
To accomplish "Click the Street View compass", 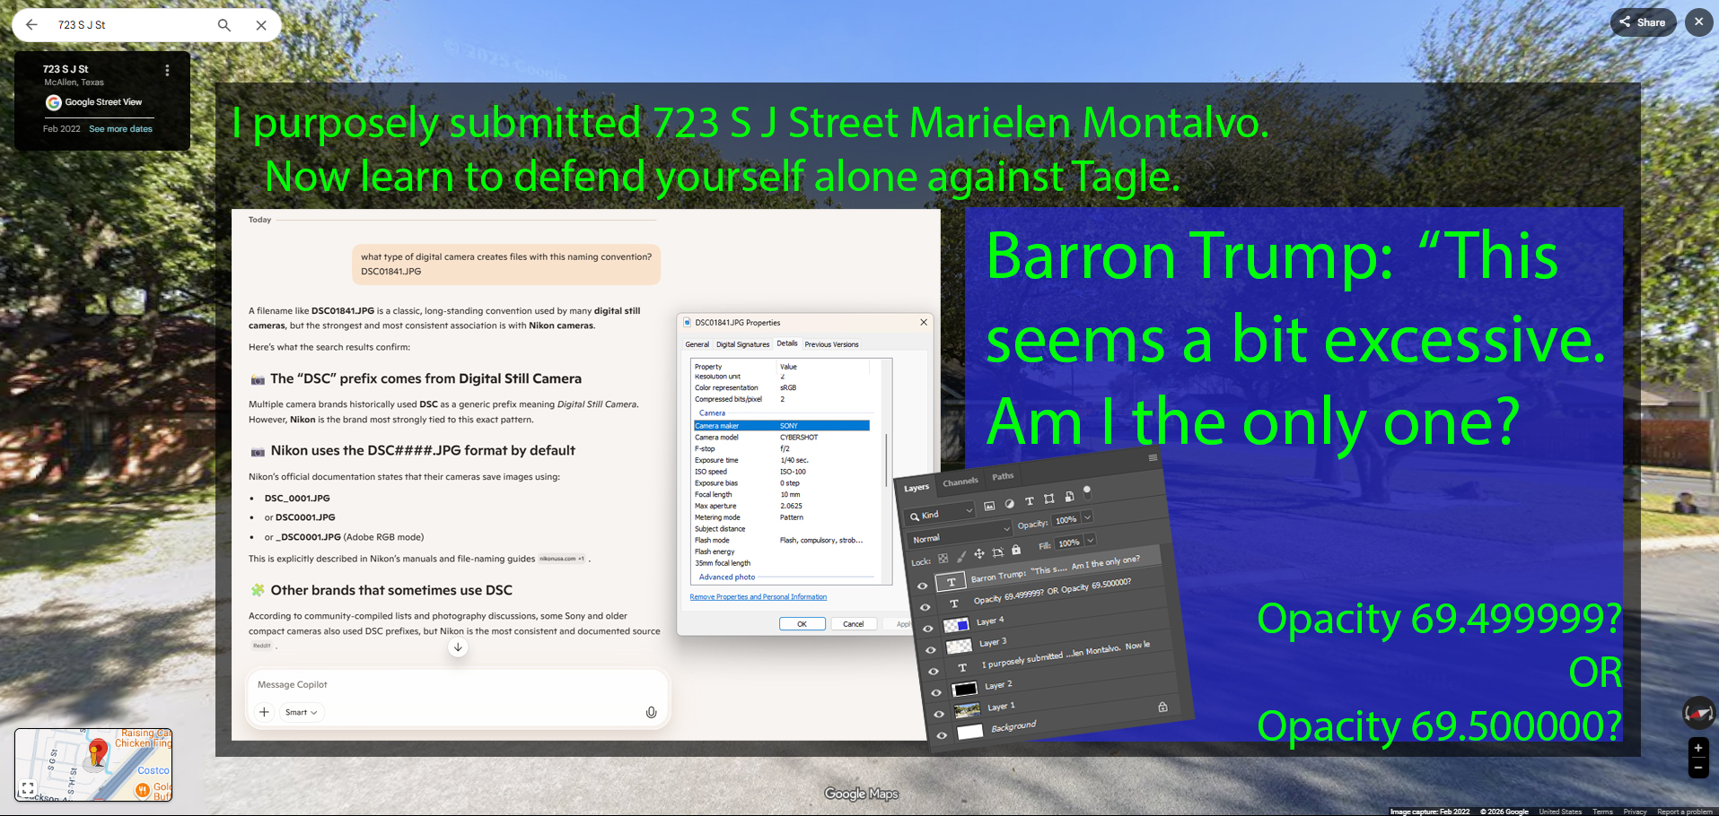I will [1697, 713].
